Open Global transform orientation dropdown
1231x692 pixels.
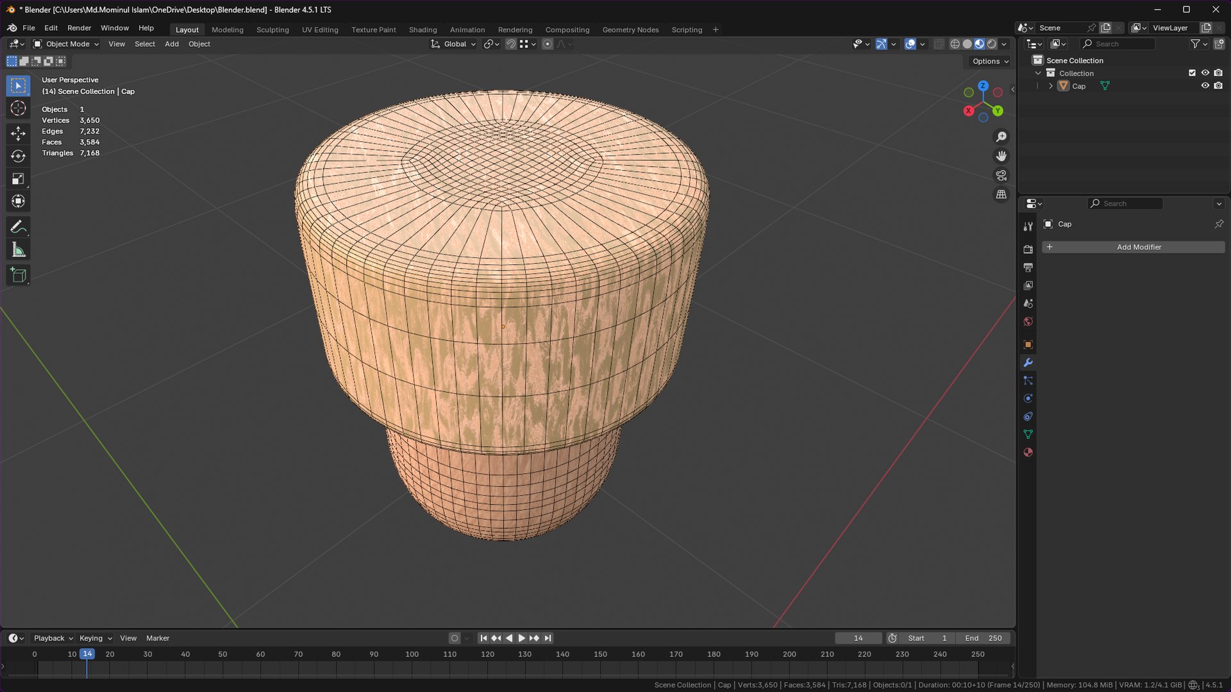(x=453, y=44)
